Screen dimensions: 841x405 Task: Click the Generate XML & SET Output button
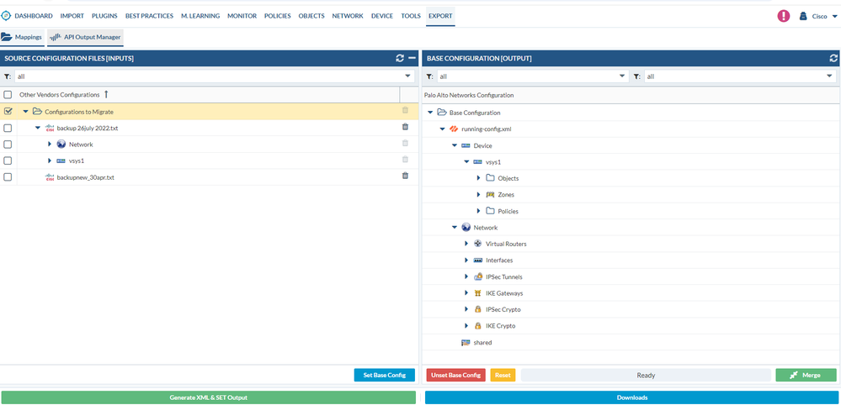tap(208, 397)
